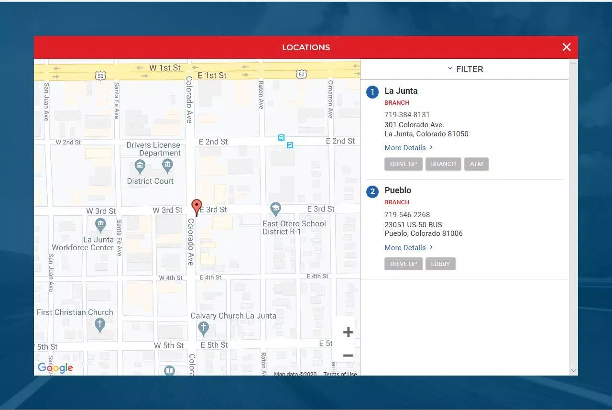Open More Details for Pueblo
The width and height of the screenshot is (612, 410).
(x=409, y=247)
